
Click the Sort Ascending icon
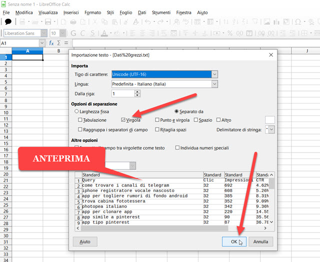point(235,21)
